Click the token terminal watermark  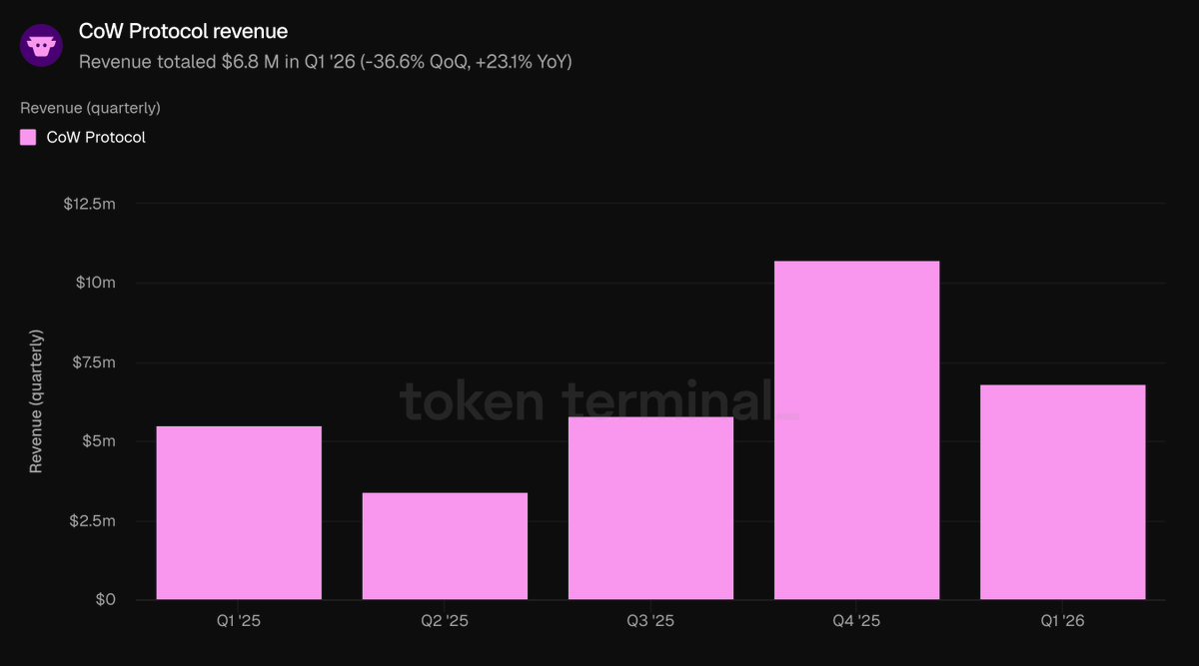pos(599,401)
